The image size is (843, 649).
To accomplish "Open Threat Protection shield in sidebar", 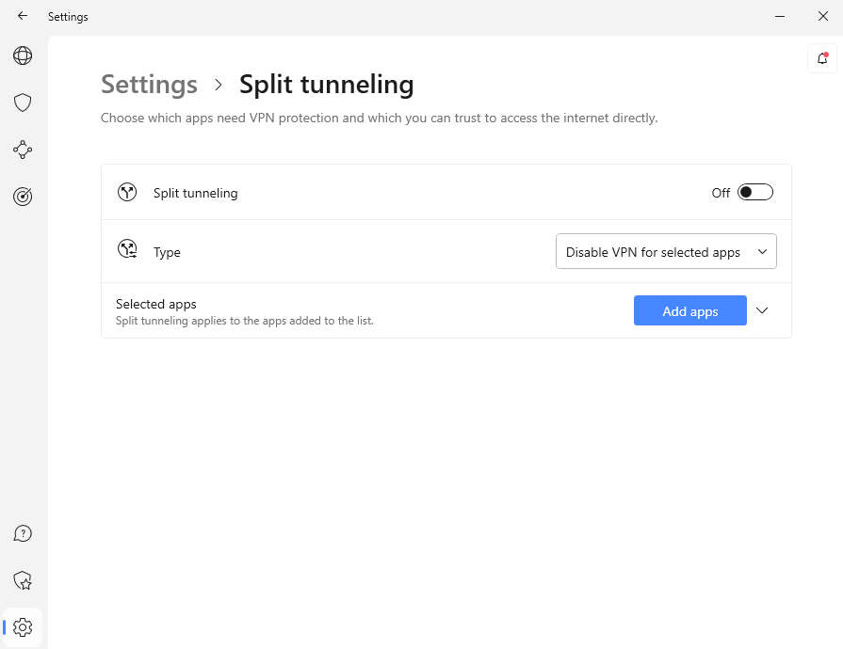I will pos(23,103).
